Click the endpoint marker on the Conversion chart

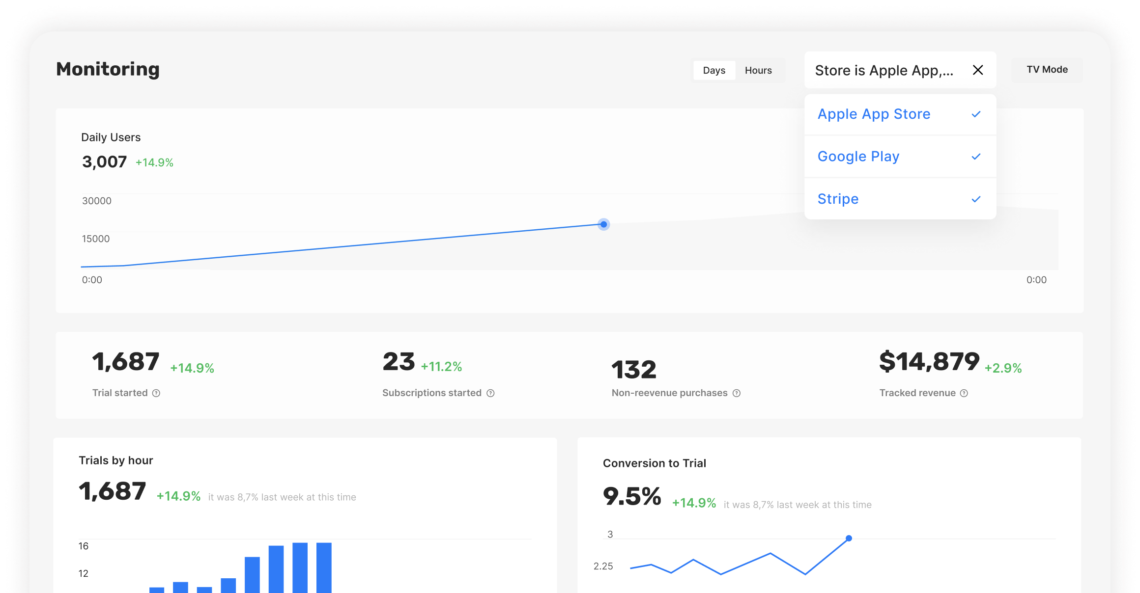(x=849, y=538)
